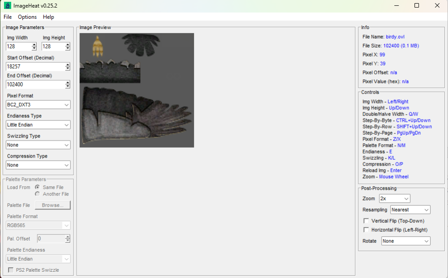Open the Resampling dropdown set to Nearest
This screenshot has width=448, height=278.
point(410,210)
